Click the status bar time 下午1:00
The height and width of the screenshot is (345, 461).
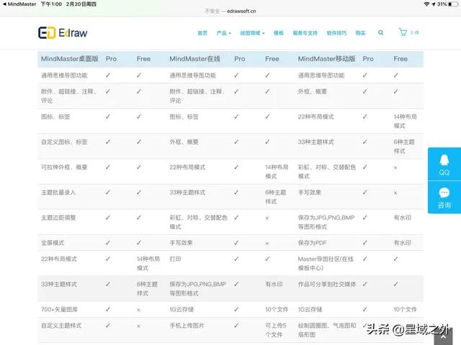(51, 4)
